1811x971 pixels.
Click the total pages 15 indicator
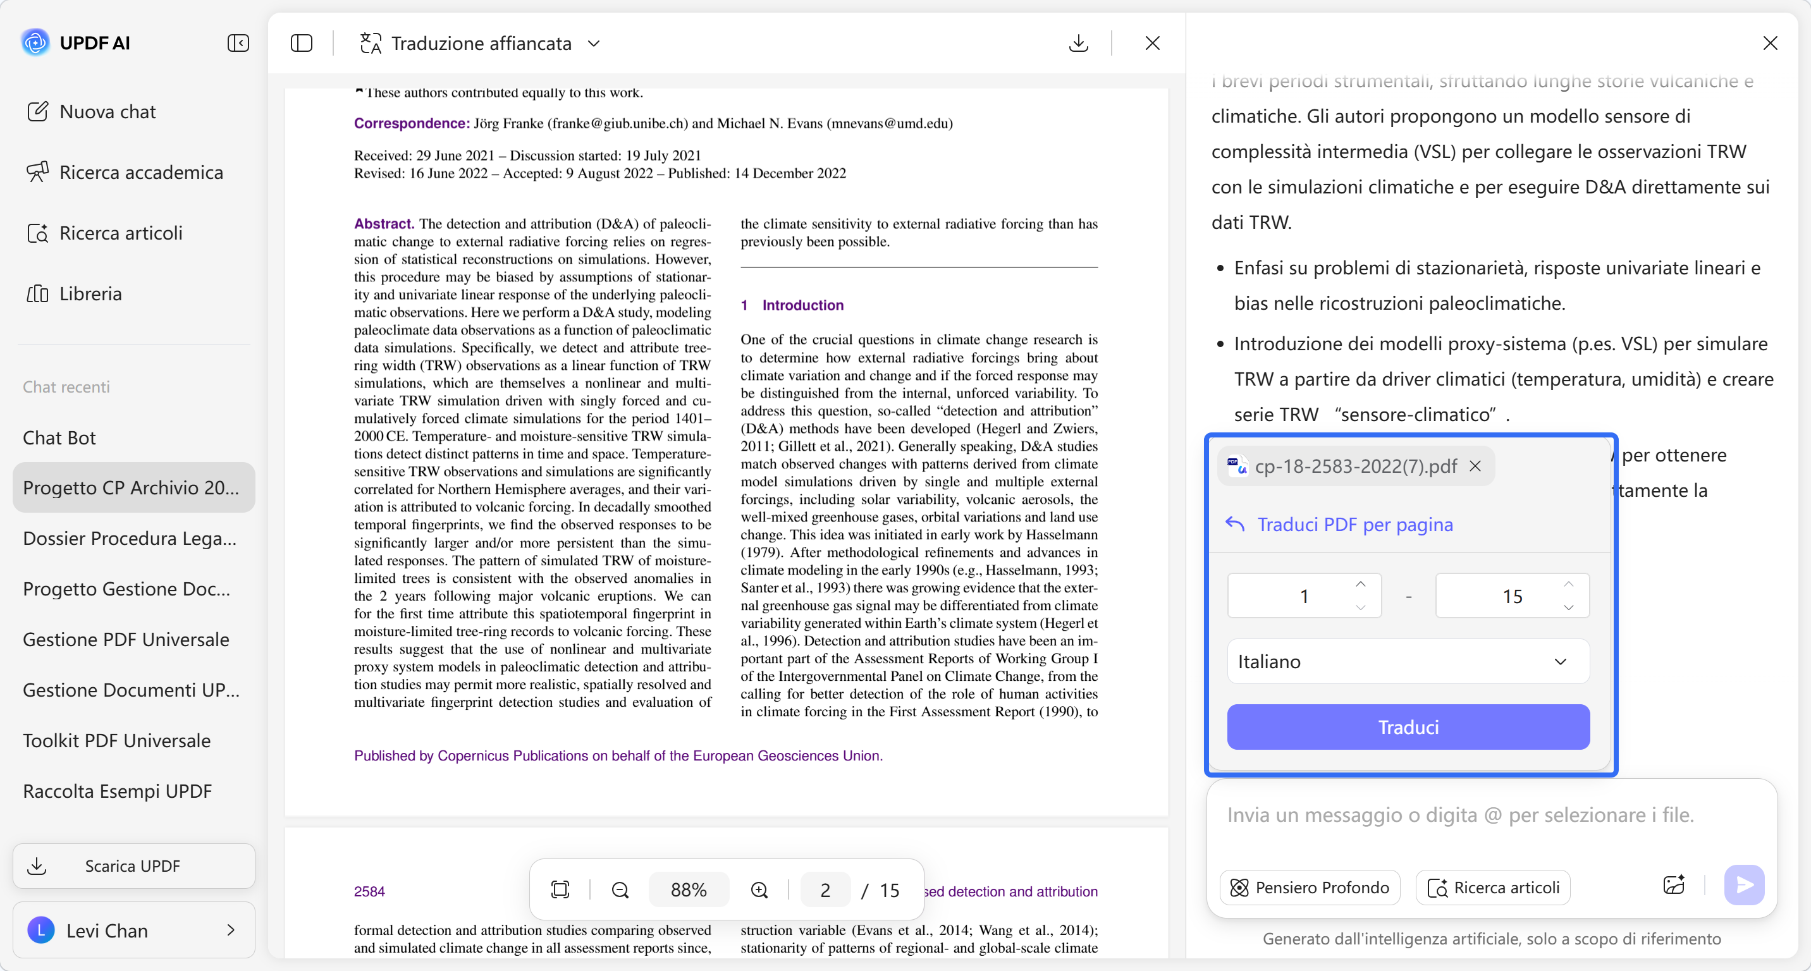(x=889, y=889)
